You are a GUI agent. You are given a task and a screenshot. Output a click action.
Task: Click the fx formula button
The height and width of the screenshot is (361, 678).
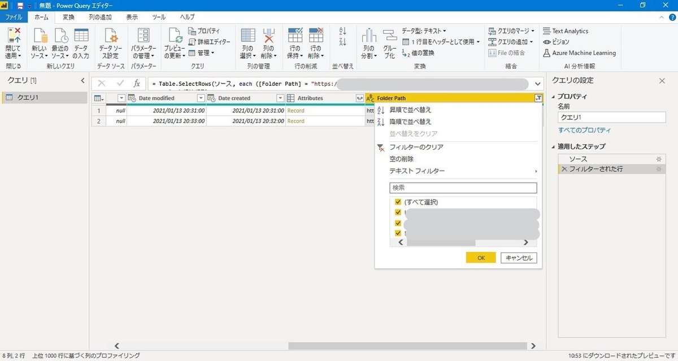137,84
